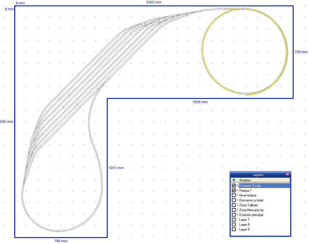Click the diamond marker beside Zona Talleres

tap(237, 205)
